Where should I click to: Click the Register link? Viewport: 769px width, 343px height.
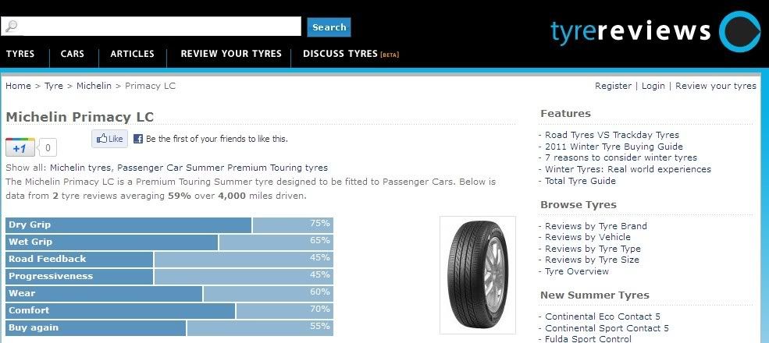[613, 86]
